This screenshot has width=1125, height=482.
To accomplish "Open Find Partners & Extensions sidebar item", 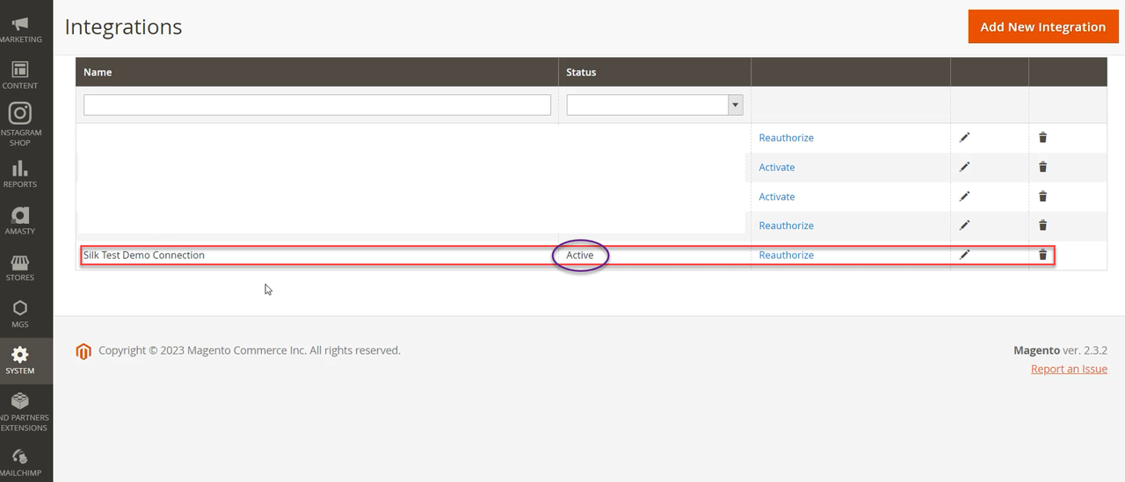I will [20, 410].
